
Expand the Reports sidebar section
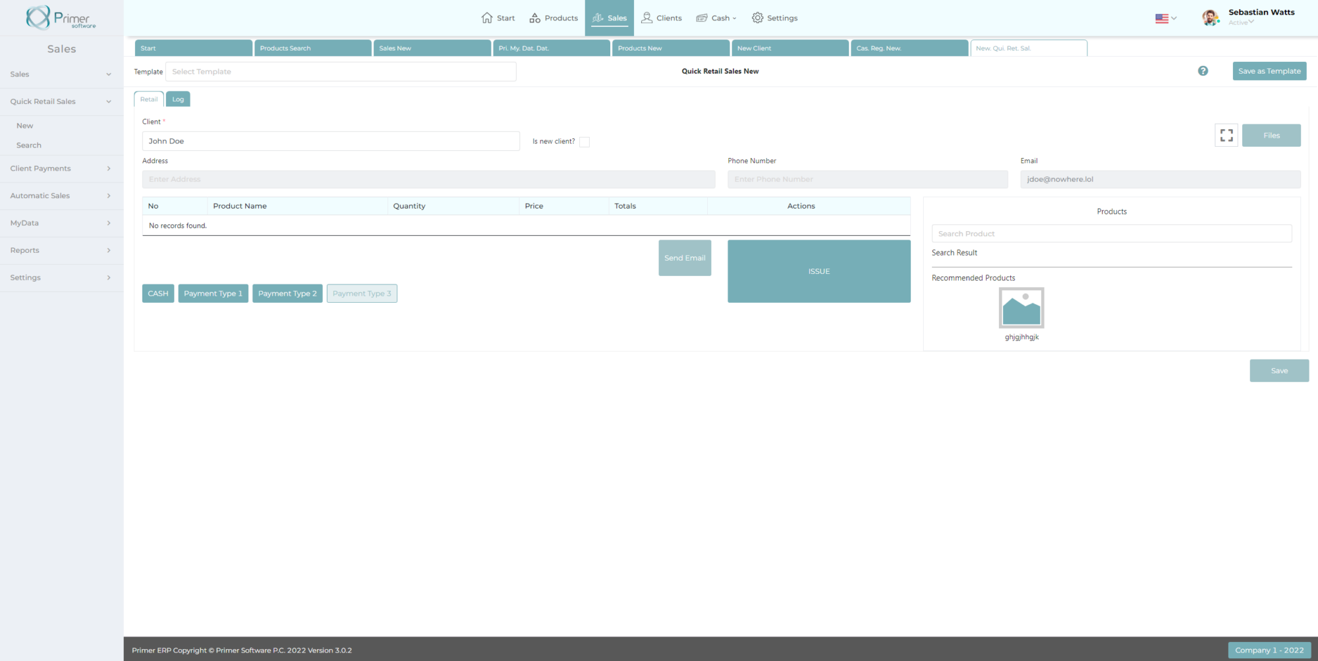click(x=61, y=250)
